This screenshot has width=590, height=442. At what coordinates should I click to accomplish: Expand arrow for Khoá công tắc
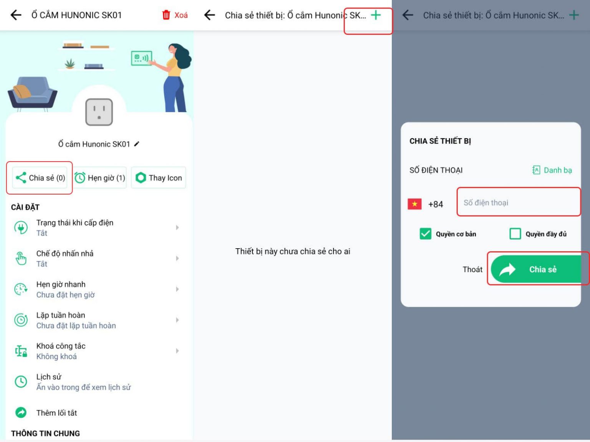point(177,351)
